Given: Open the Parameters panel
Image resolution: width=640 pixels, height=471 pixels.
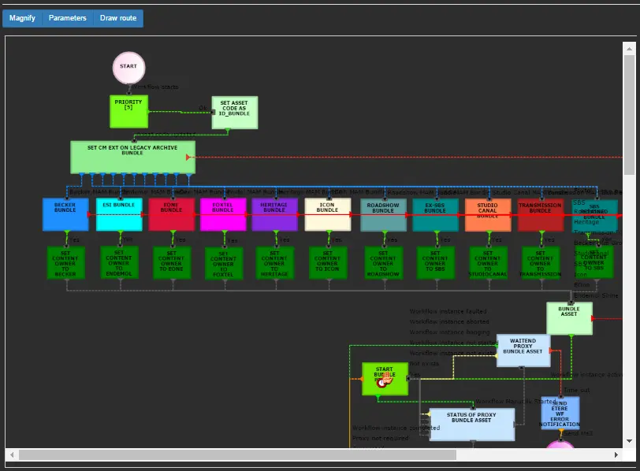Looking at the screenshot, I should click(x=68, y=18).
